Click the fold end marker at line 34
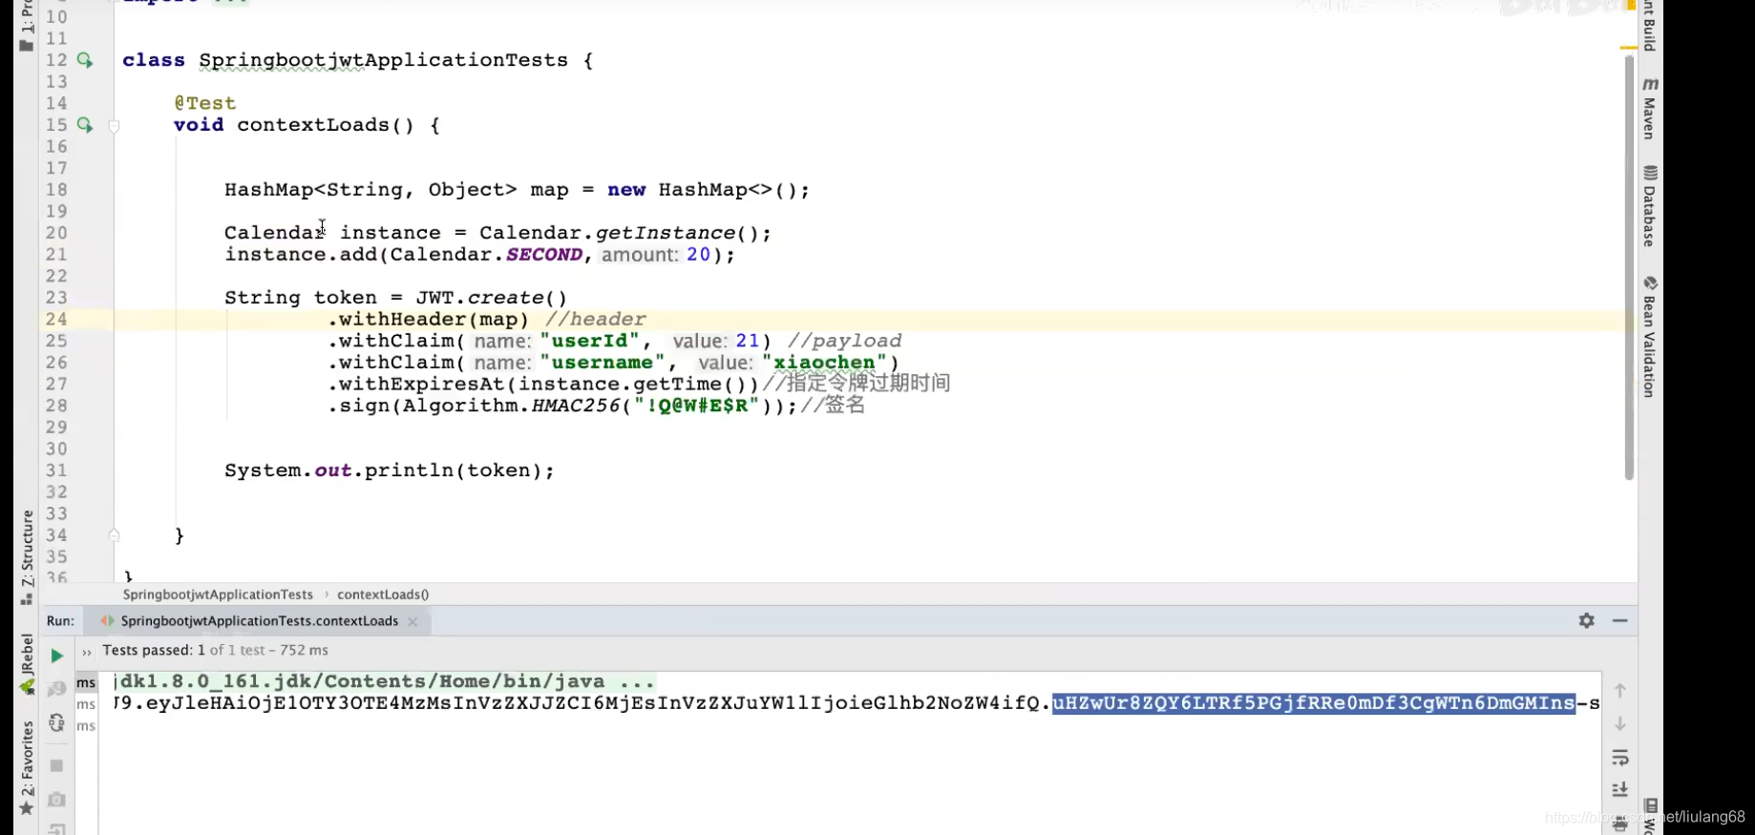This screenshot has height=835, width=1755. click(x=114, y=535)
